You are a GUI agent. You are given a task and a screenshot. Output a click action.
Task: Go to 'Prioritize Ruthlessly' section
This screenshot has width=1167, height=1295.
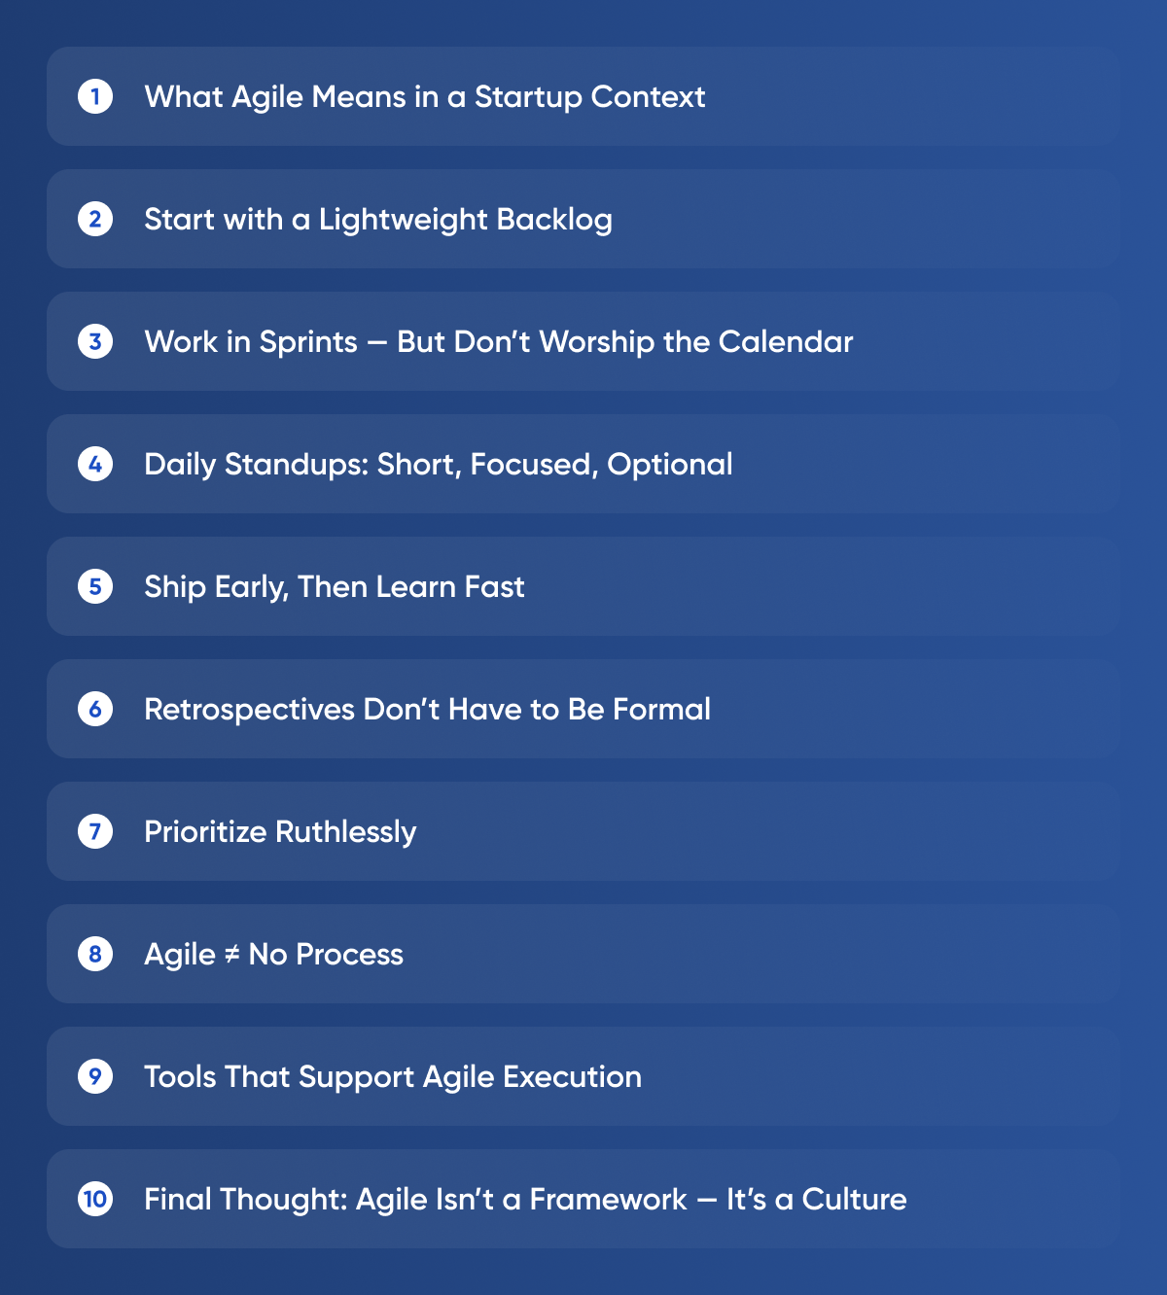click(x=280, y=832)
